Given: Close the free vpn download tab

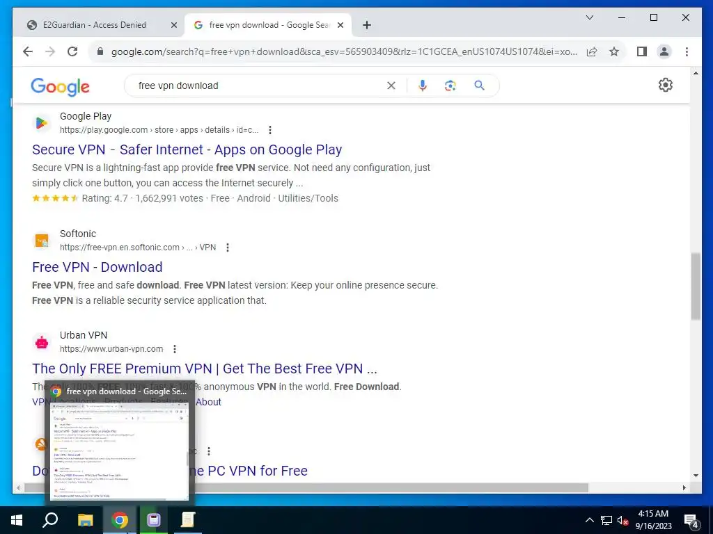Looking at the screenshot, I should [x=340, y=26].
